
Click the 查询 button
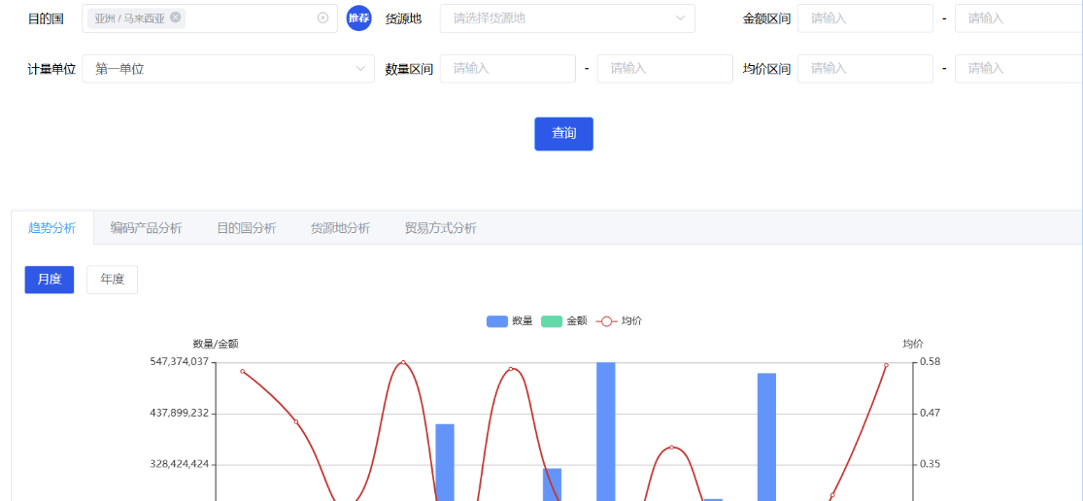pos(563,134)
